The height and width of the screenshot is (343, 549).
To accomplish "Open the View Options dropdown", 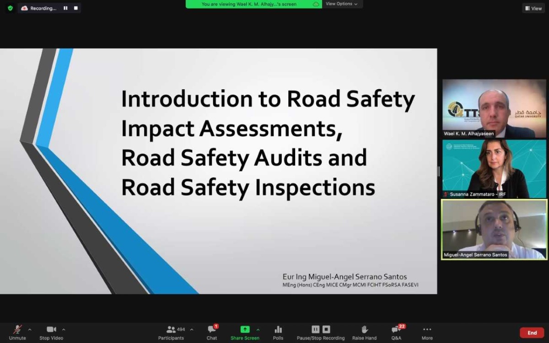I will point(342,4).
